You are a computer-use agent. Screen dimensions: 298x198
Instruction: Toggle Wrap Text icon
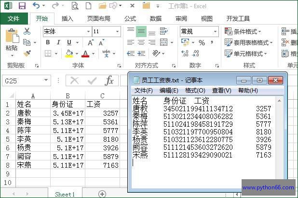coord(163,31)
